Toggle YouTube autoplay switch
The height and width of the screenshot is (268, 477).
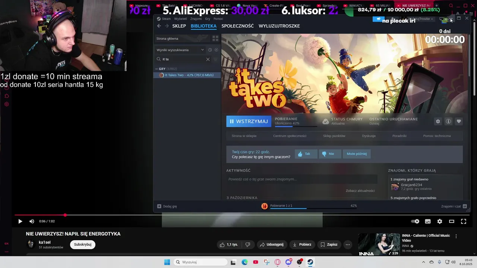point(415,221)
